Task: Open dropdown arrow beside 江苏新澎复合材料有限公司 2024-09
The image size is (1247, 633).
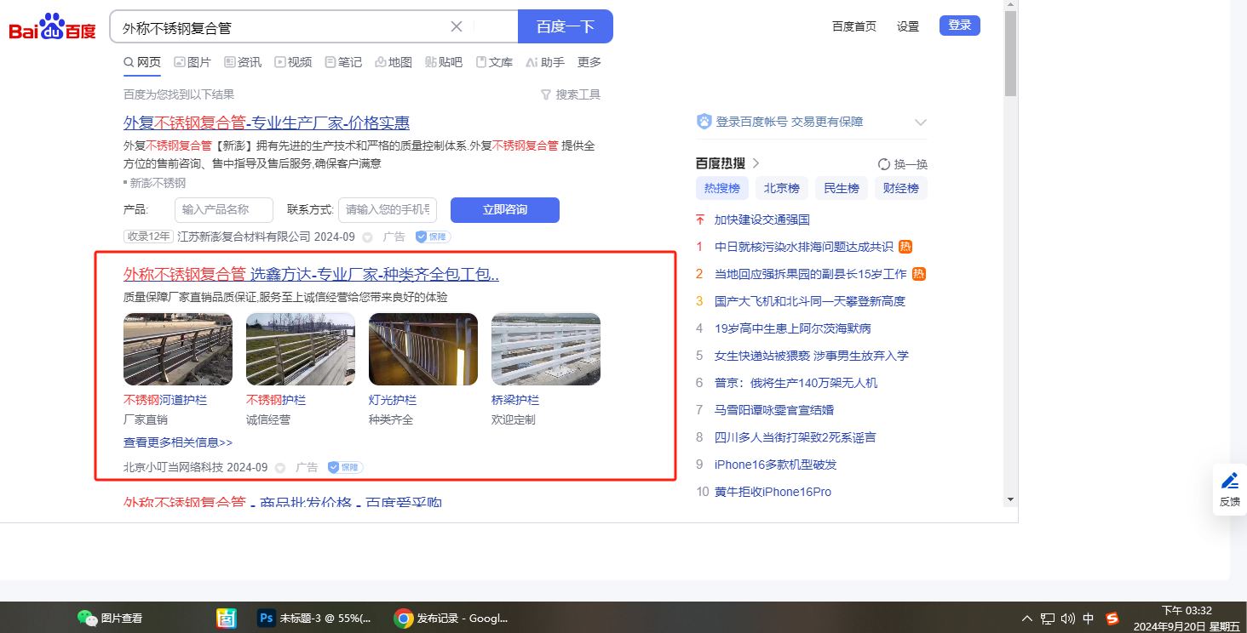Action: [368, 237]
